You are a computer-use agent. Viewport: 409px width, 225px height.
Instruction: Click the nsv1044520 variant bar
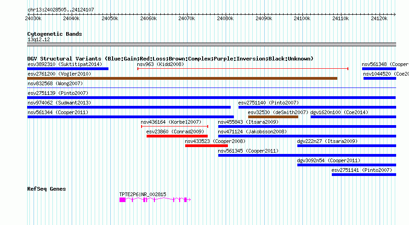tap(380, 78)
